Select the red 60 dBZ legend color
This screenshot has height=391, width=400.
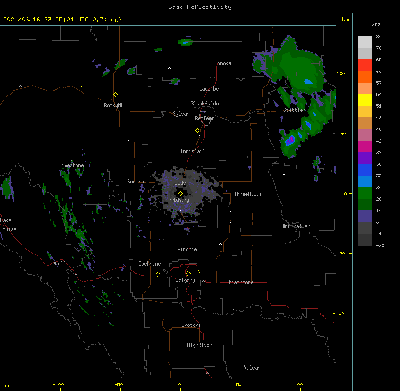coord(365,65)
